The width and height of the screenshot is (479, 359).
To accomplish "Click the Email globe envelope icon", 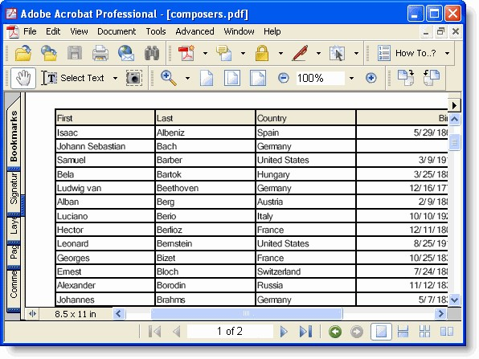I will (x=126, y=53).
